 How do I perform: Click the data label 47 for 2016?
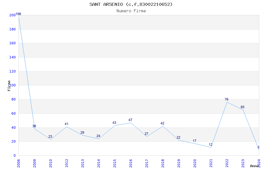[x=130, y=120]
